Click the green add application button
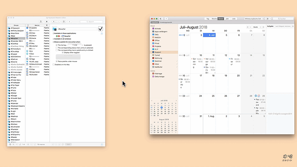 [x=57, y=36]
